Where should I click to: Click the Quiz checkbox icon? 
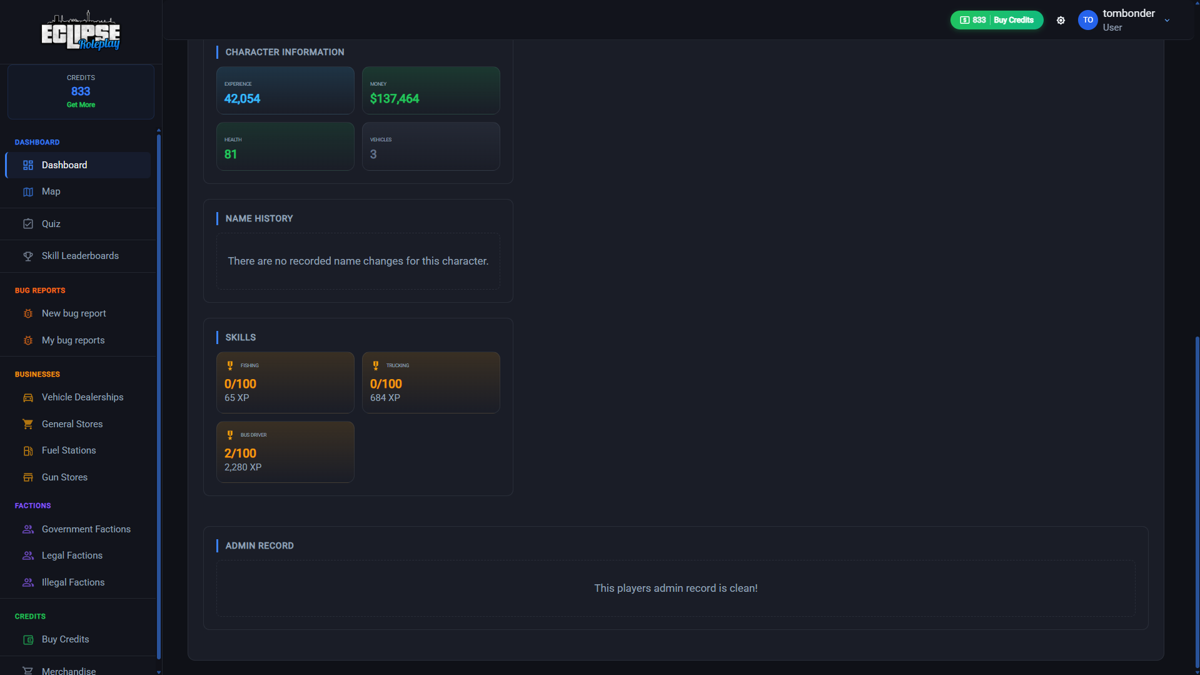point(28,224)
